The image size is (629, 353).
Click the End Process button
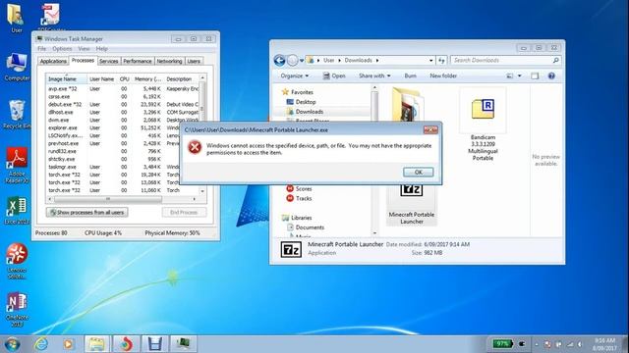point(184,213)
